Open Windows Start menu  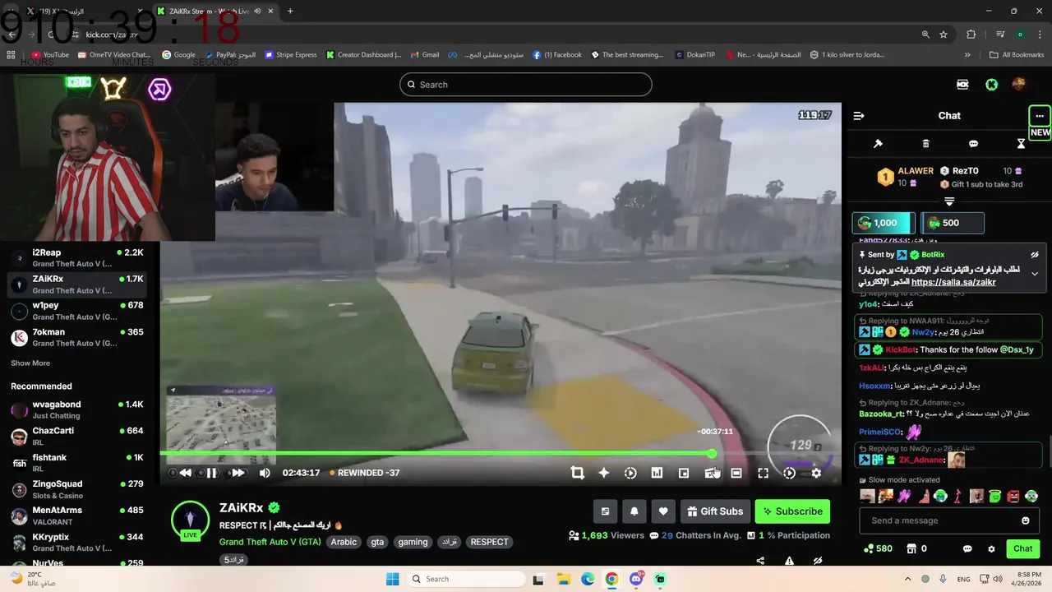pos(394,579)
